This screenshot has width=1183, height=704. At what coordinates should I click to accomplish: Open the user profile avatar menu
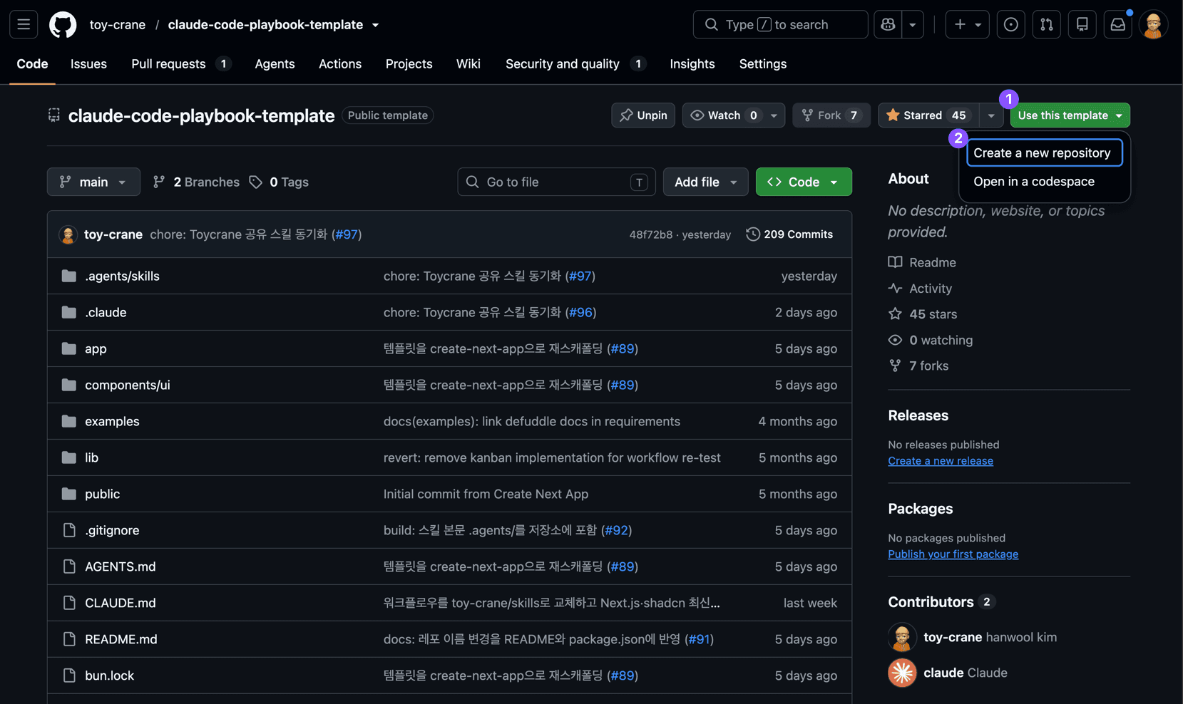click(1153, 24)
